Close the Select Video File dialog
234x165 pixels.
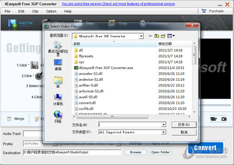coord(192,25)
